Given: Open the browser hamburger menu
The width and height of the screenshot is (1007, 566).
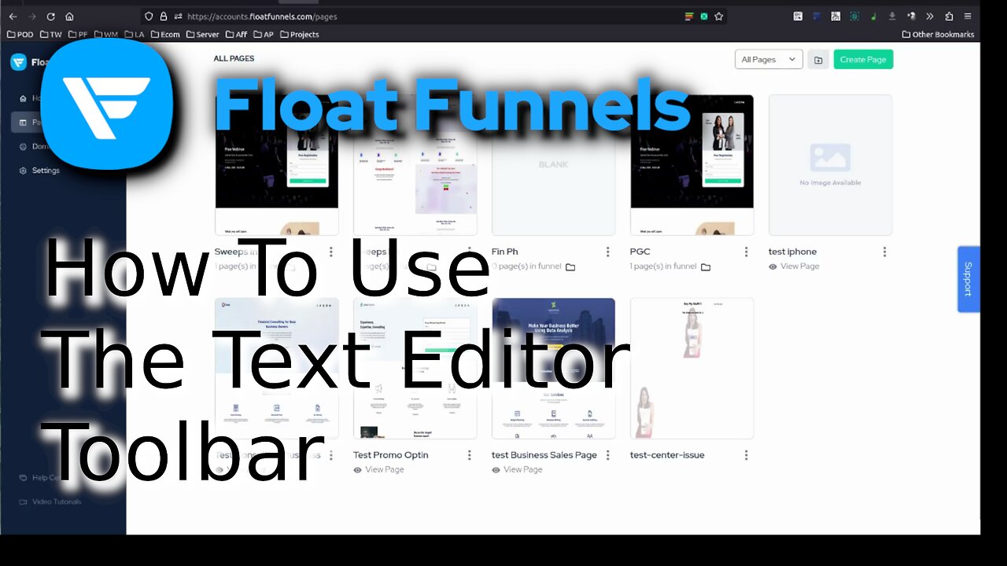Looking at the screenshot, I should click(x=968, y=16).
